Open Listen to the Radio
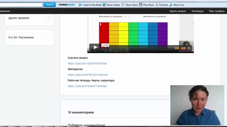The width and height of the screenshot is (227, 127). 90,5
